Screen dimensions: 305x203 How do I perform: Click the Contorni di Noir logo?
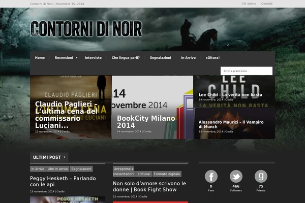86,29
